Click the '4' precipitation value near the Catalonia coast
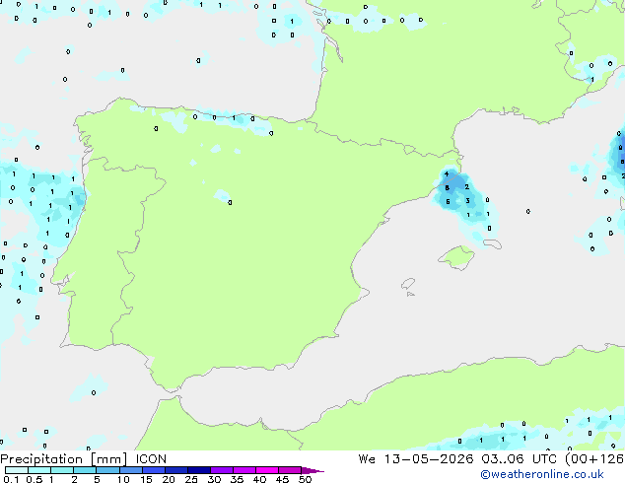Image resolution: width=625 pixels, height=483 pixels. click(447, 174)
